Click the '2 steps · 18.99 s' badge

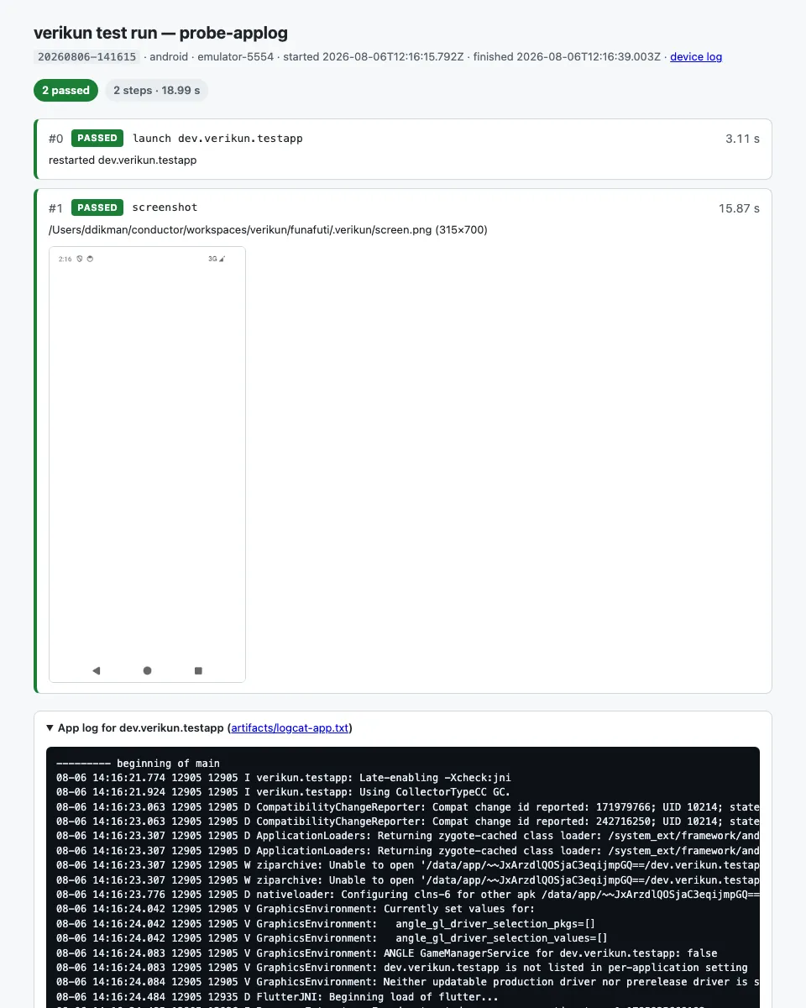tap(156, 91)
